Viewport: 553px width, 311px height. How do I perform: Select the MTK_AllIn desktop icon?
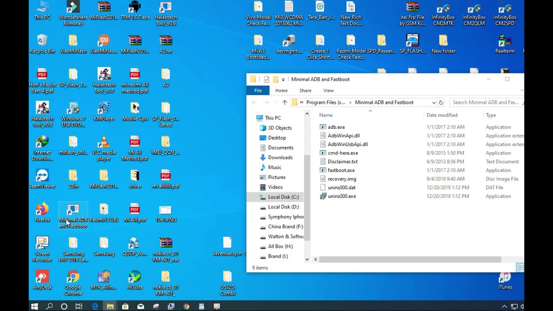pos(104,280)
